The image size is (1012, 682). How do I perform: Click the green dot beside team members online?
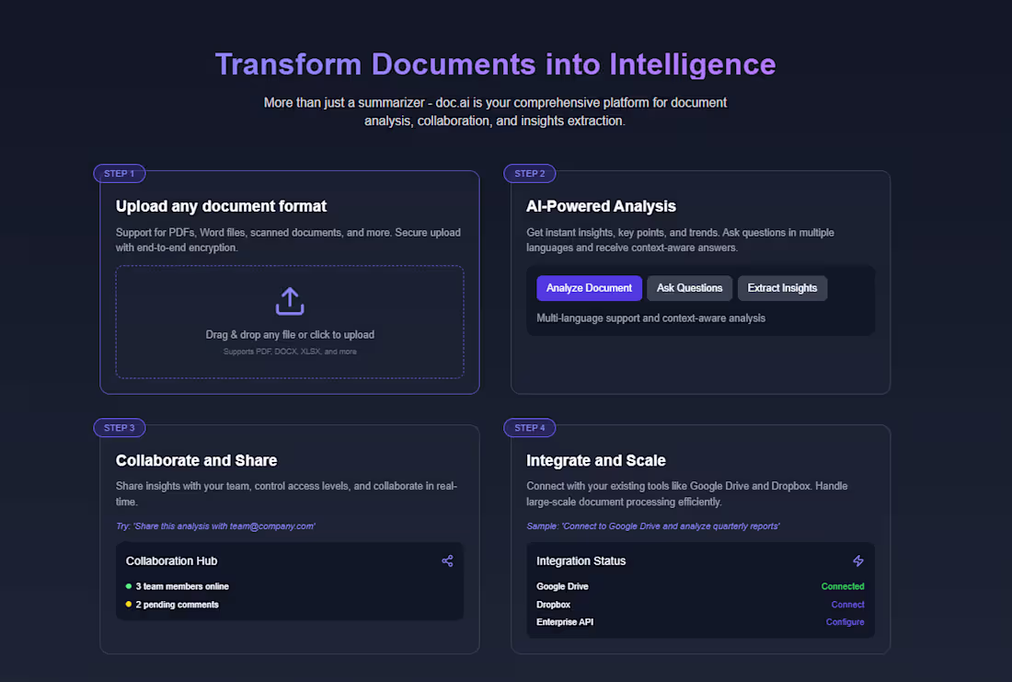tap(128, 586)
